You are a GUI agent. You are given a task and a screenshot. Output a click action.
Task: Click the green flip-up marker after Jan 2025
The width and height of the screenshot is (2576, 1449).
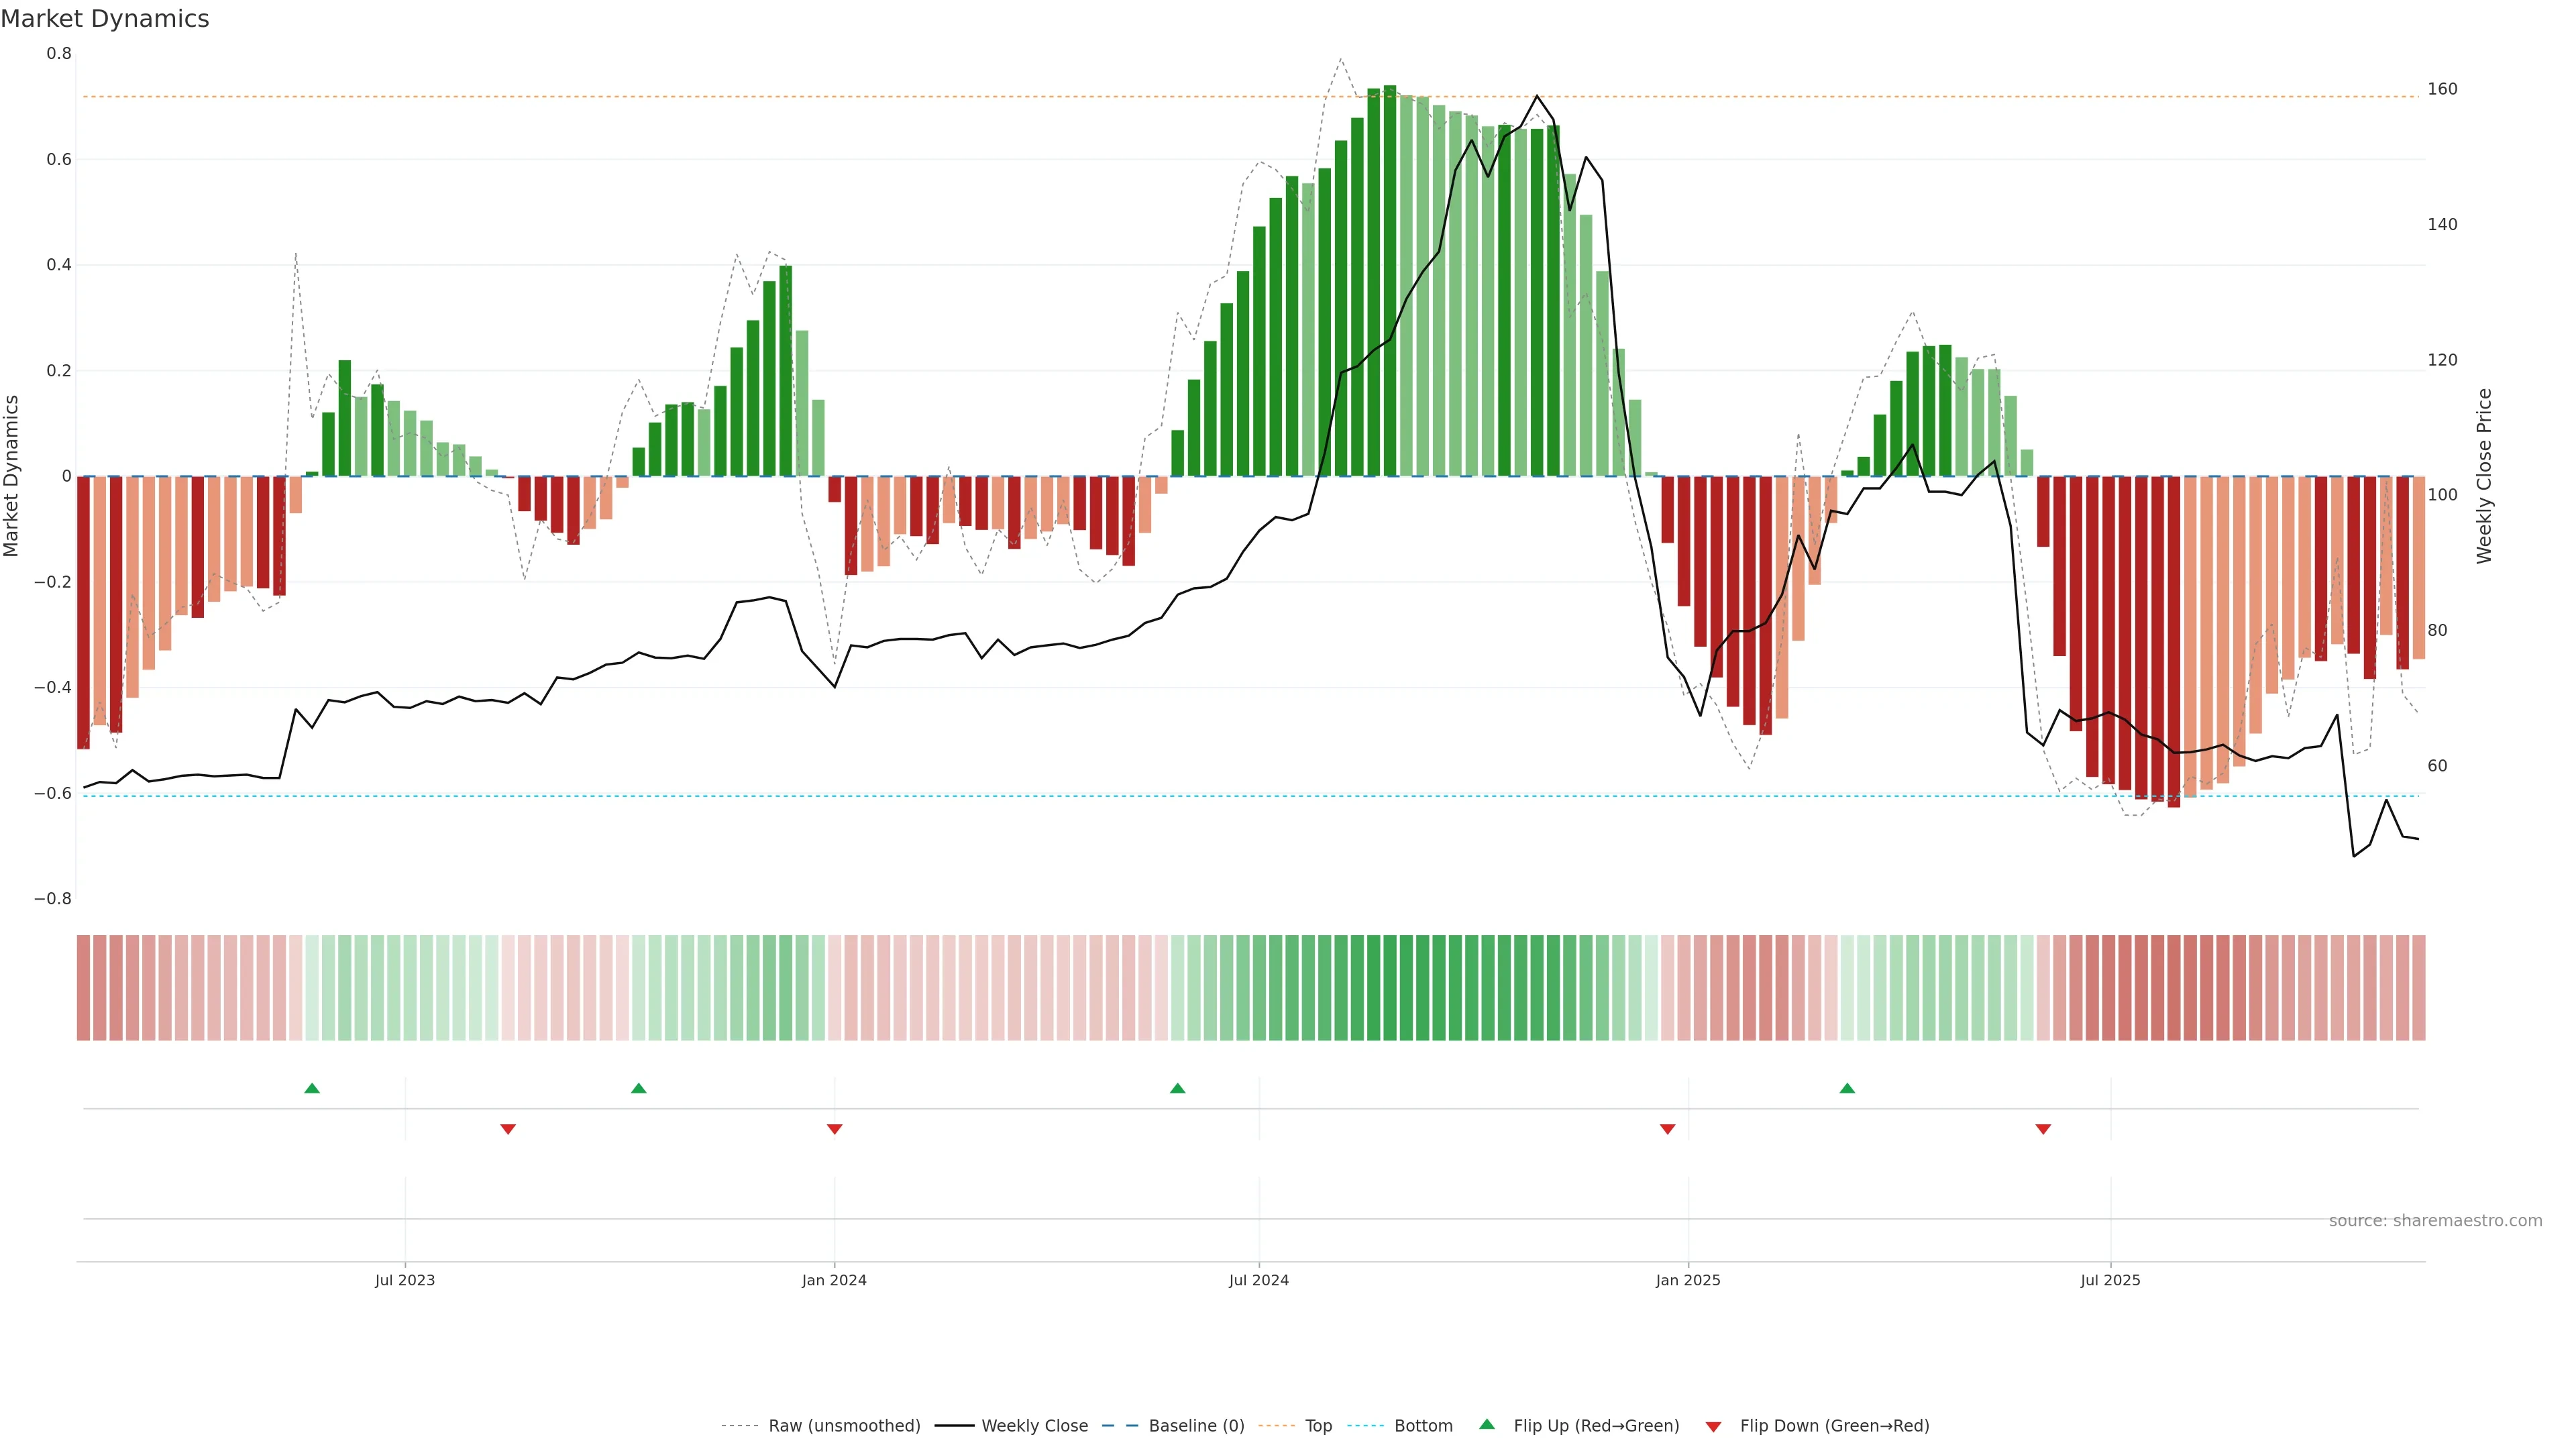pos(1847,1088)
